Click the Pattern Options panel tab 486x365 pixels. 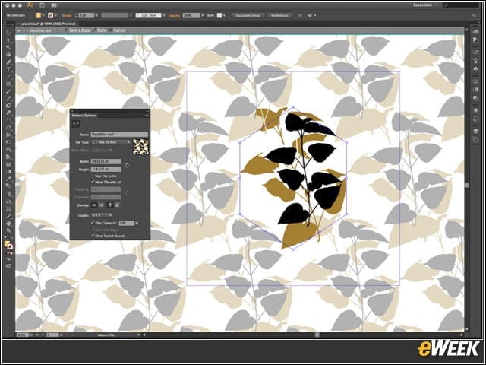(x=84, y=116)
